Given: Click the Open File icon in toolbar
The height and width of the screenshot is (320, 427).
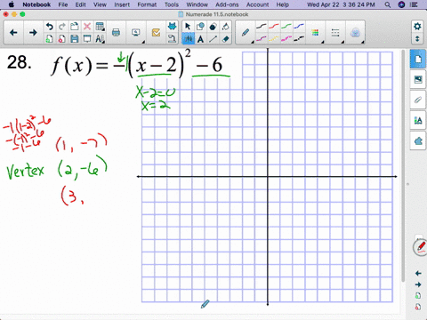Looking at the screenshot, I should tap(75, 27).
